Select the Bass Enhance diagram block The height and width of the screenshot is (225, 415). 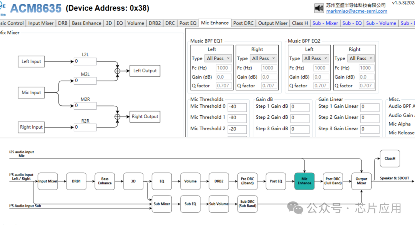105,181
